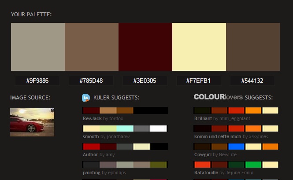The height and width of the screenshot is (180, 293).
Task: Click the 'by ephillips' author text
Action: 114,173
